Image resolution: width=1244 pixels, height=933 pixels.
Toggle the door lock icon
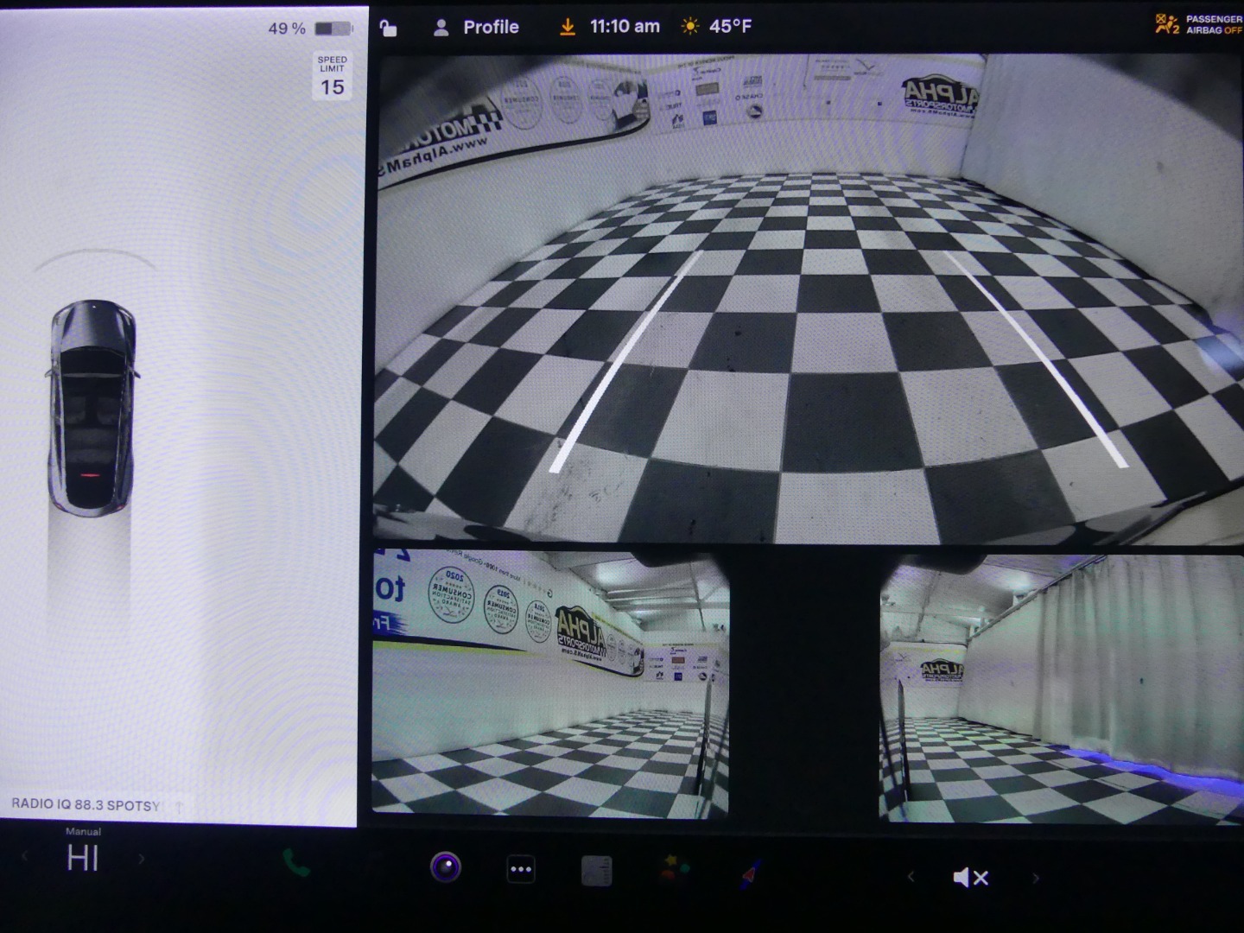point(388,28)
